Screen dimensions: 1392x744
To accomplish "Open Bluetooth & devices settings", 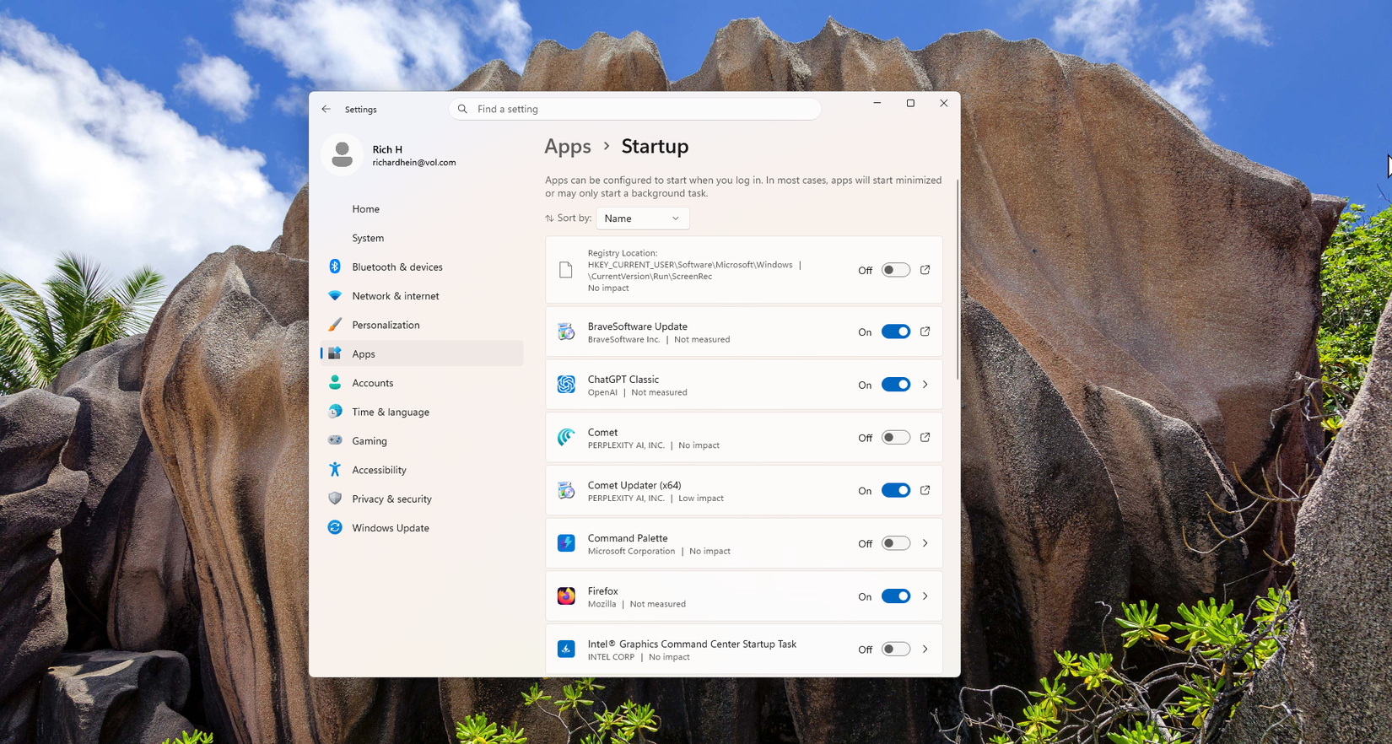I will tap(422, 267).
